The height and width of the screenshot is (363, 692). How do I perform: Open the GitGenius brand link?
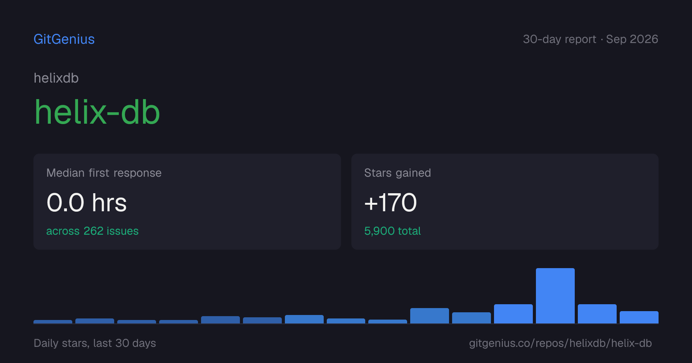point(64,39)
